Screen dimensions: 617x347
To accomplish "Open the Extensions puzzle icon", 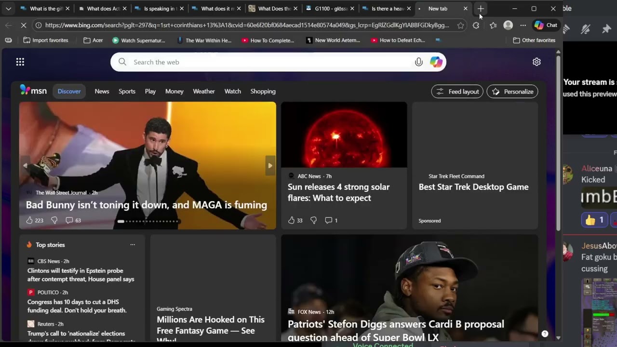I will click(476, 25).
